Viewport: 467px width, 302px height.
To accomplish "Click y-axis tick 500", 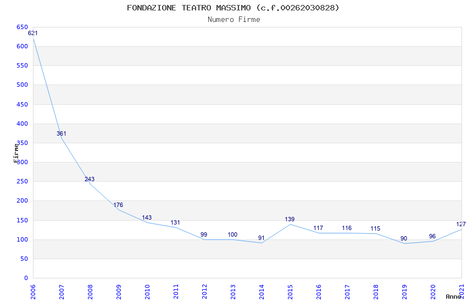I will pos(23,85).
